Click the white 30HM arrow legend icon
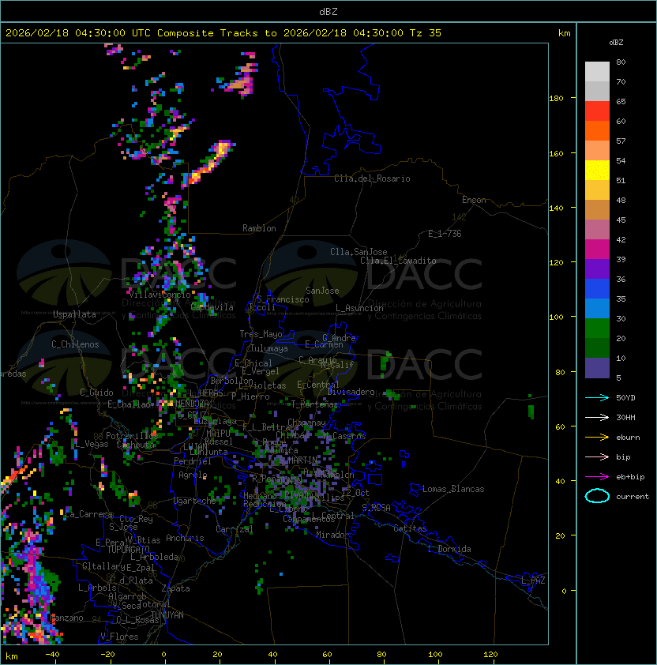657x665 pixels. click(597, 417)
